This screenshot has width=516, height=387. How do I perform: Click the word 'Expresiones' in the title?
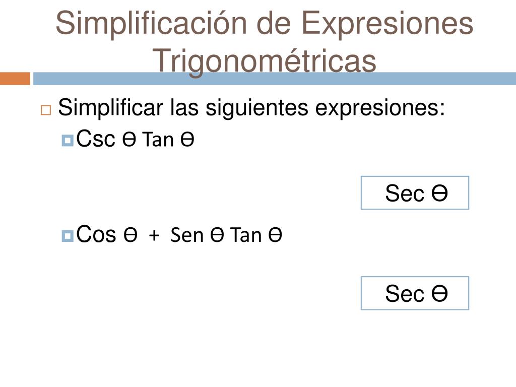tap(388, 23)
